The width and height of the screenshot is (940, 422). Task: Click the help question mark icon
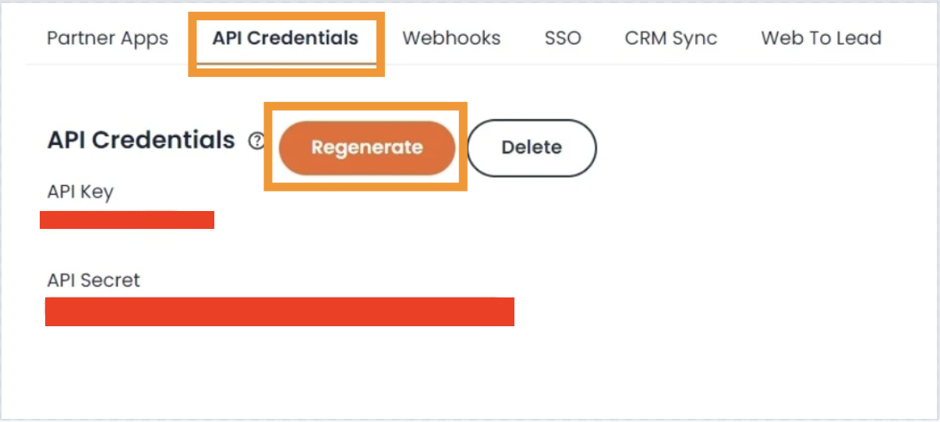point(256,142)
